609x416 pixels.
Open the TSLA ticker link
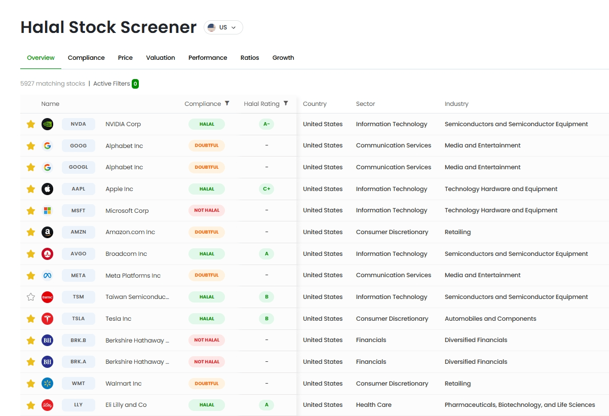(79, 319)
